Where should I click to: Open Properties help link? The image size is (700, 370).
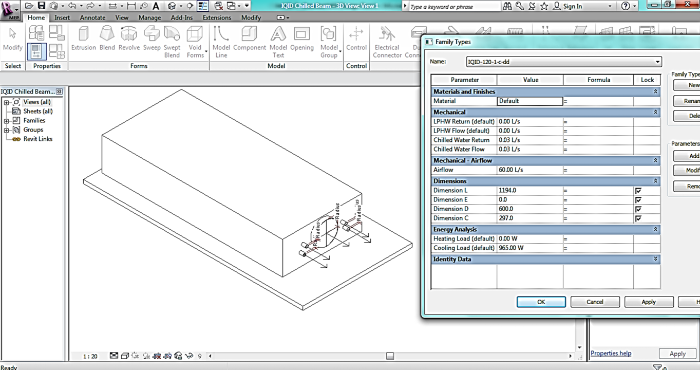point(611,353)
